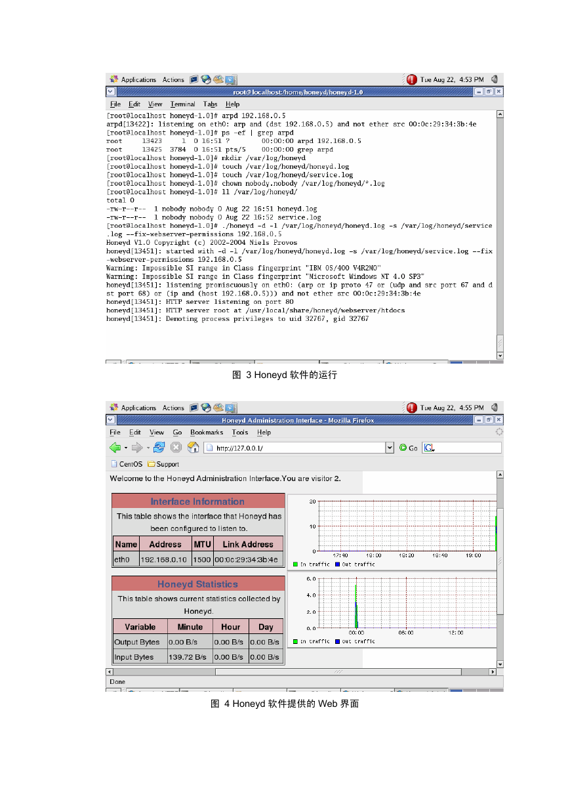Screen dimensions: 570x806
Task: Click the green Go button
Action: tap(408, 448)
